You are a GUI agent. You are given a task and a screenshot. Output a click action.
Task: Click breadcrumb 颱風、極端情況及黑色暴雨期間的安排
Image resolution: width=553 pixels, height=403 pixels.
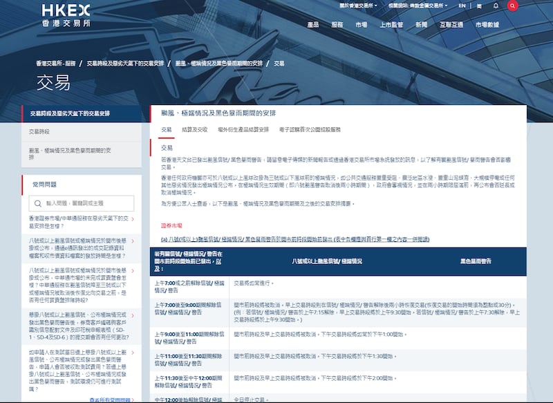click(219, 64)
